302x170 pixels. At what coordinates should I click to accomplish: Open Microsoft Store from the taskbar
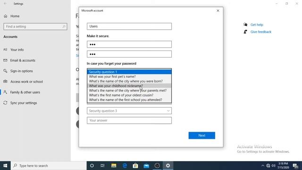coord(135,166)
